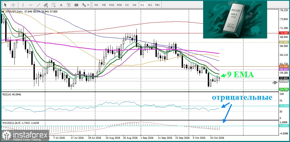Click the MACD -4.5088 scale value
This screenshot has height=142, width=290.
click(284, 133)
